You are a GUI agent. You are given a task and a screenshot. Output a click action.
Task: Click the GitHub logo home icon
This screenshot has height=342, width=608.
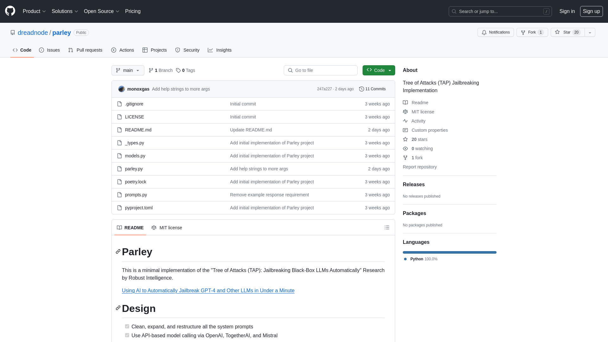click(x=10, y=11)
